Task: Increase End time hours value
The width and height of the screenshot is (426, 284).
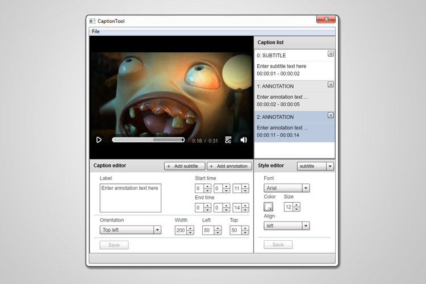Action: tap(207, 206)
